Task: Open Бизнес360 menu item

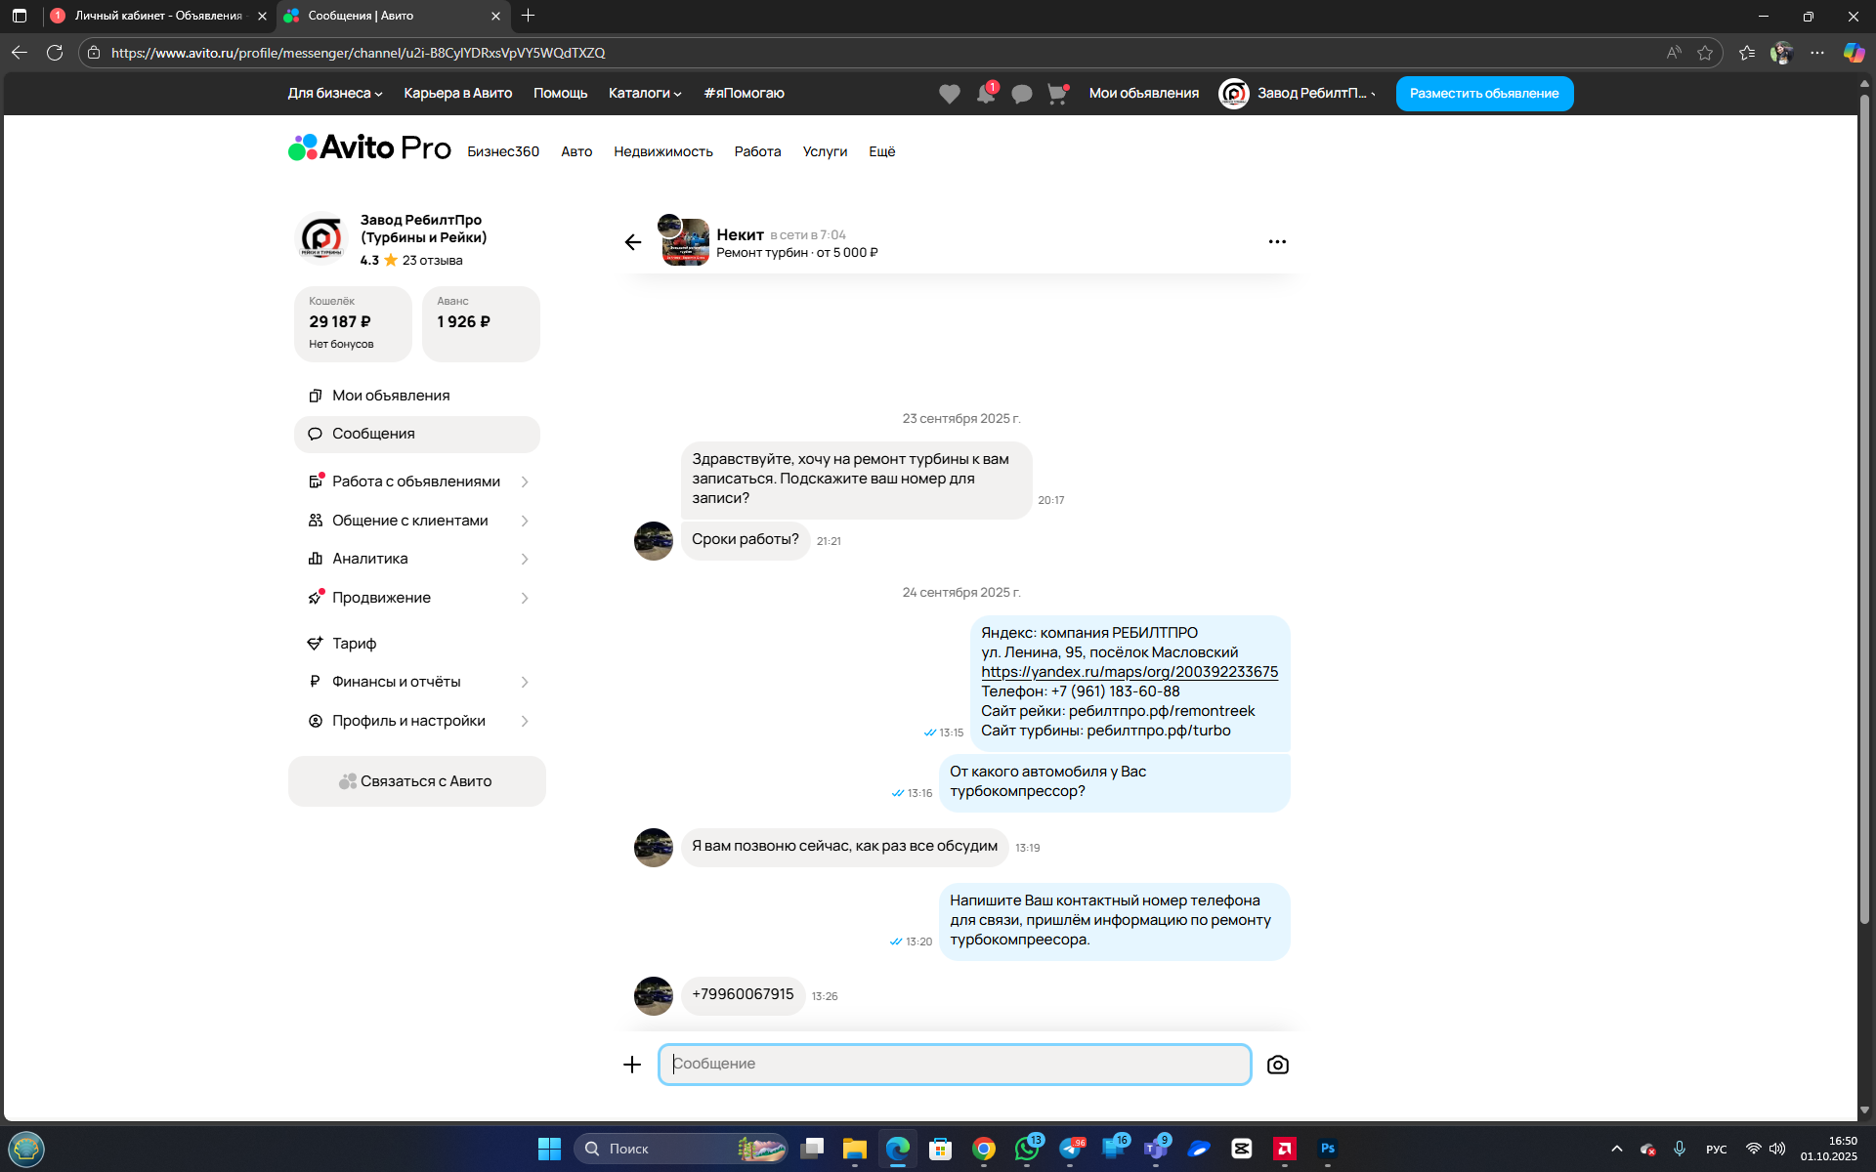Action: click(x=503, y=151)
